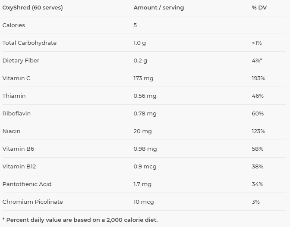Screen dimensions: 290x227
Task: Click the 173 mg amount value
Action: click(143, 78)
